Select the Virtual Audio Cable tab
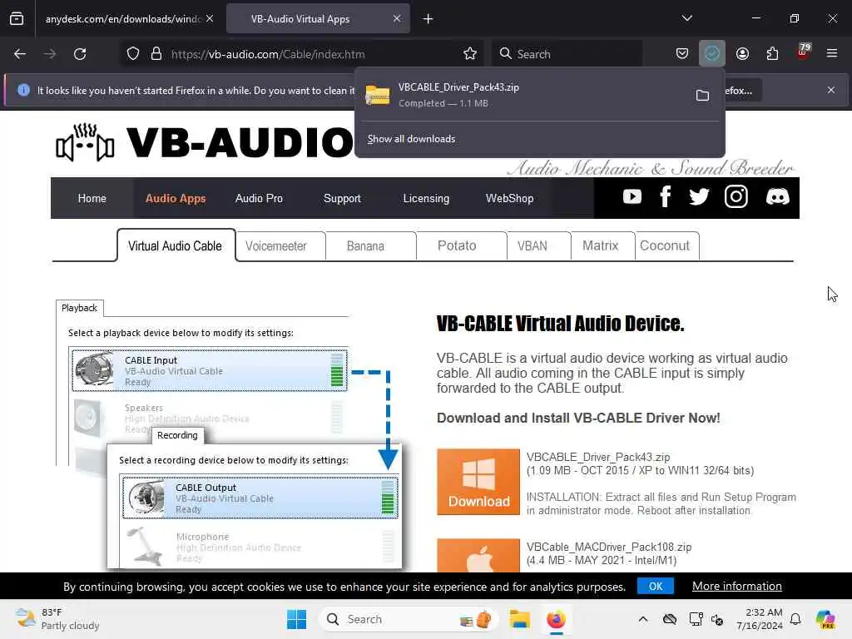Viewport: 852px width, 639px height. [x=176, y=245]
